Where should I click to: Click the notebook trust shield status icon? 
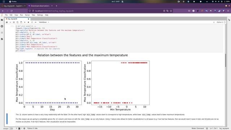click(x=207, y=129)
